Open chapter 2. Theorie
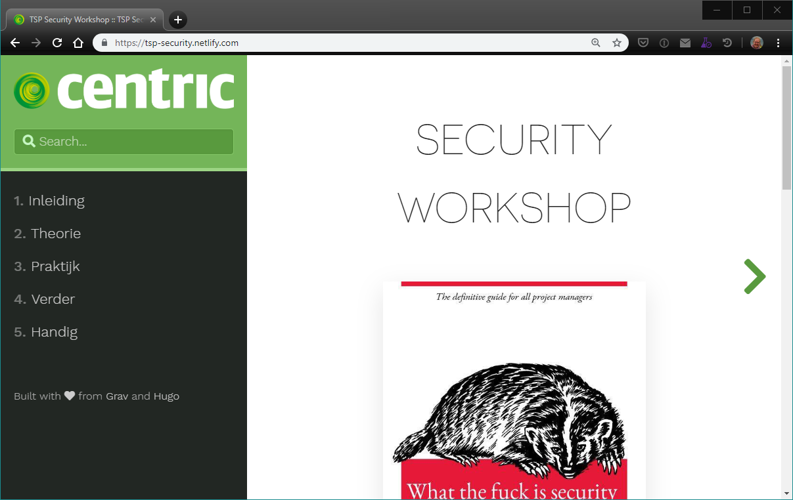This screenshot has width=793, height=500. pyautogui.click(x=47, y=234)
